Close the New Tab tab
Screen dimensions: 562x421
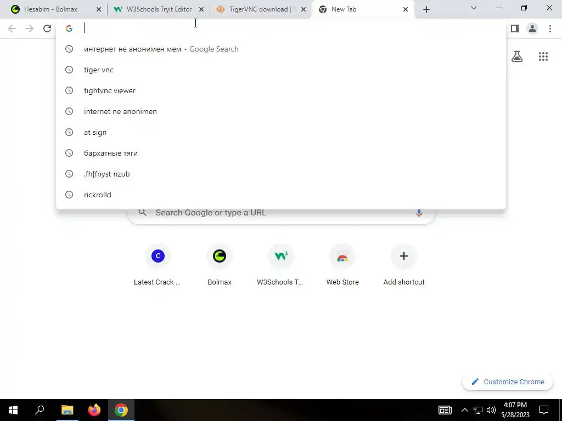pos(406,9)
